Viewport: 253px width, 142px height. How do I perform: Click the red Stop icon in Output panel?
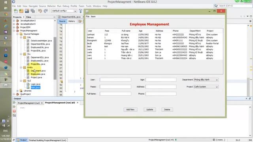[14, 111]
